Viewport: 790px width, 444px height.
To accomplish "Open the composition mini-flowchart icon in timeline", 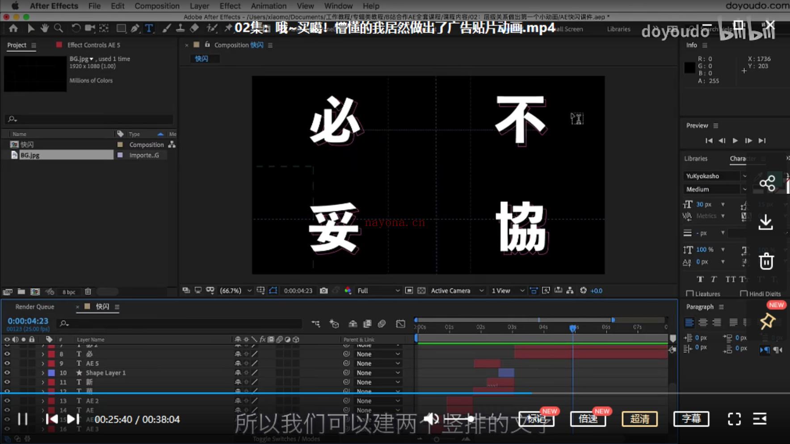I will (x=316, y=323).
